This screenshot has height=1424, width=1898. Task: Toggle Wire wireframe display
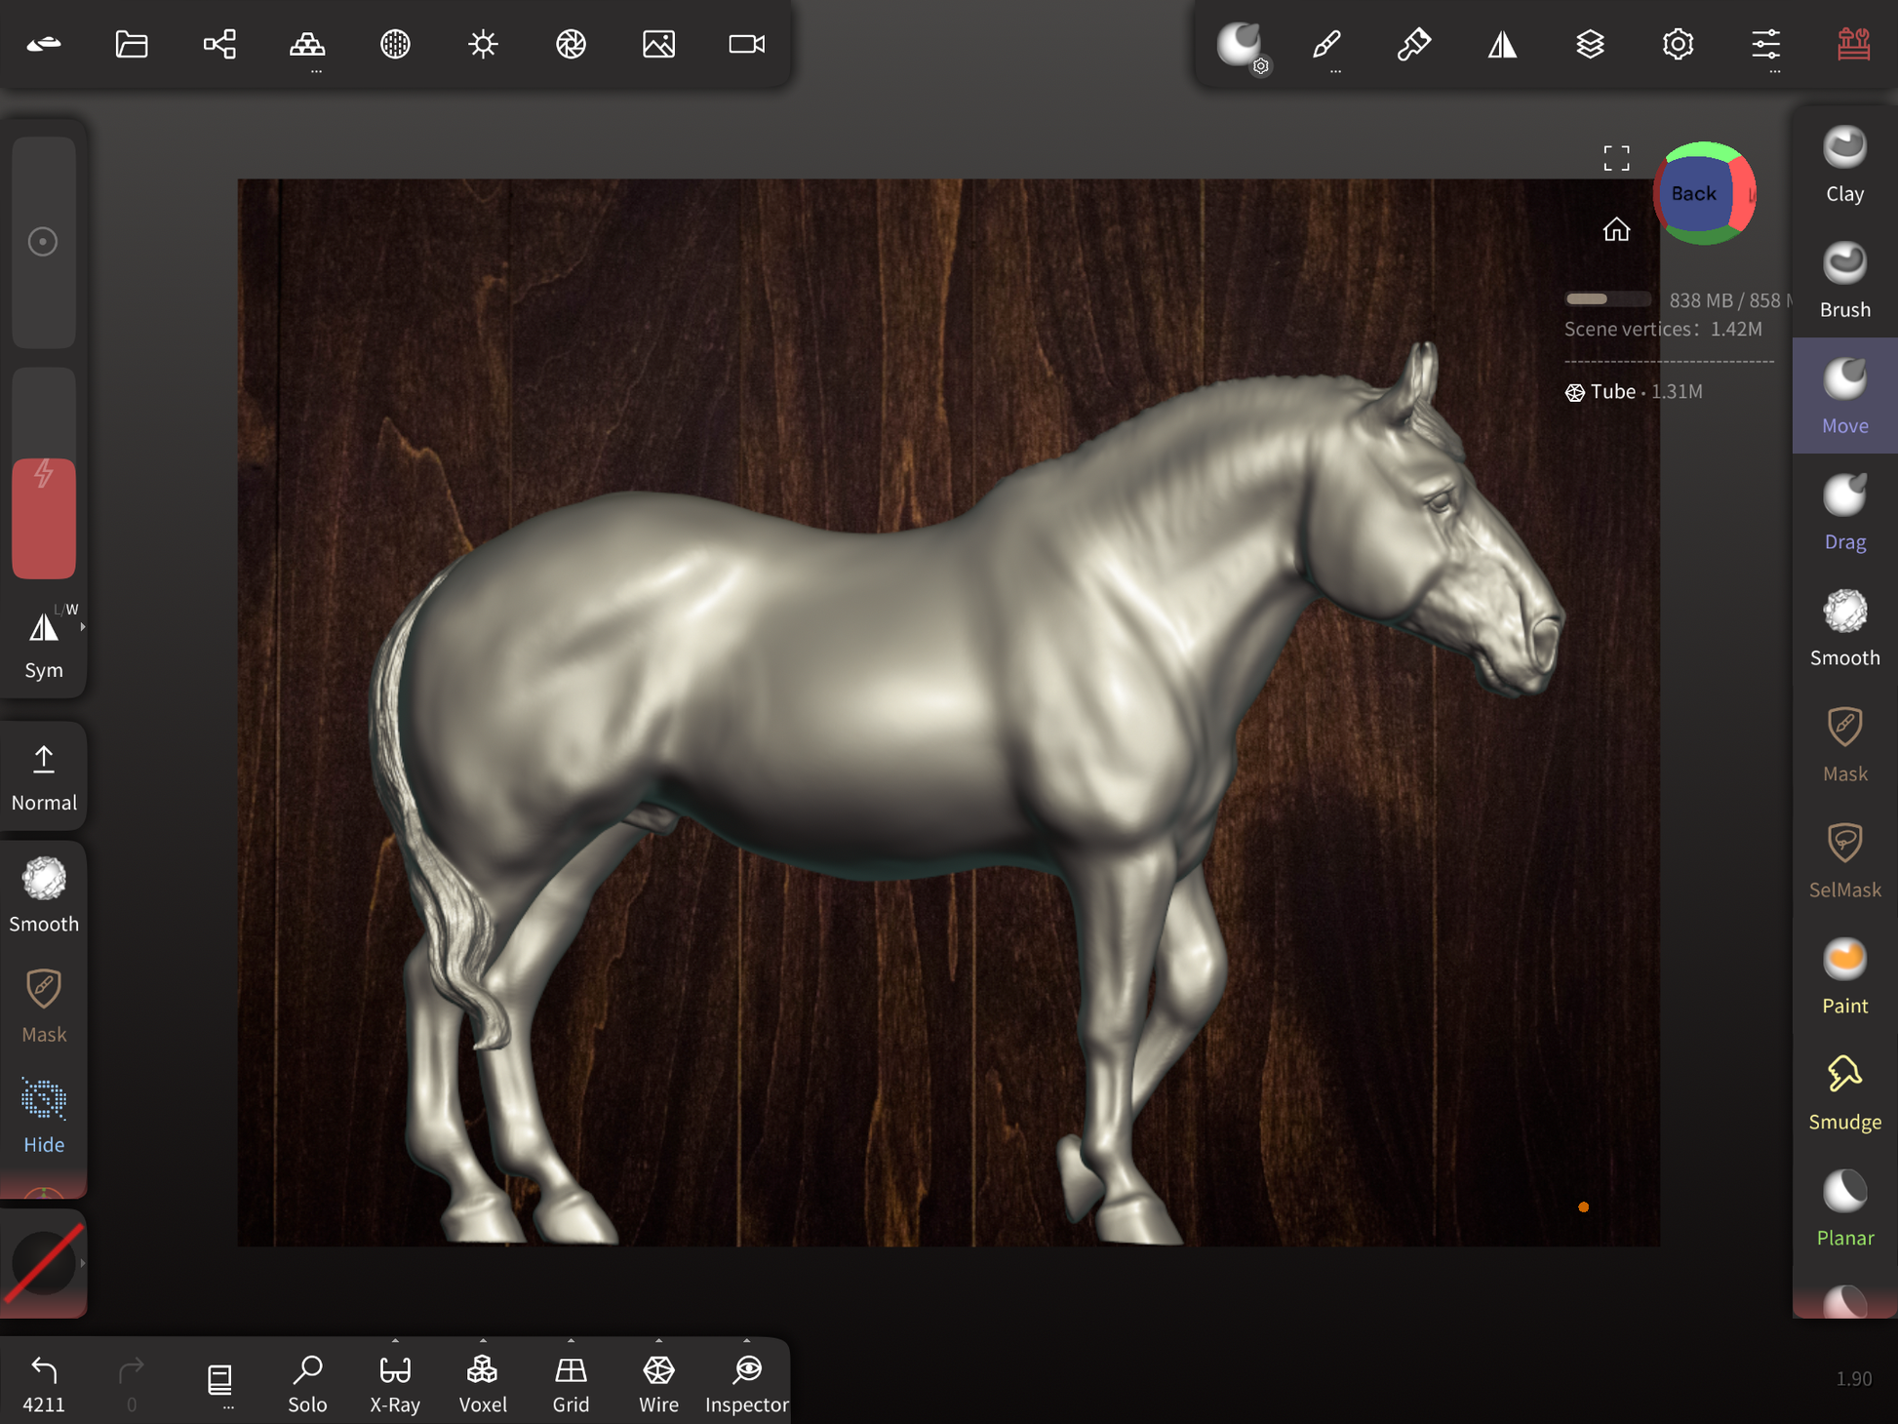click(658, 1382)
